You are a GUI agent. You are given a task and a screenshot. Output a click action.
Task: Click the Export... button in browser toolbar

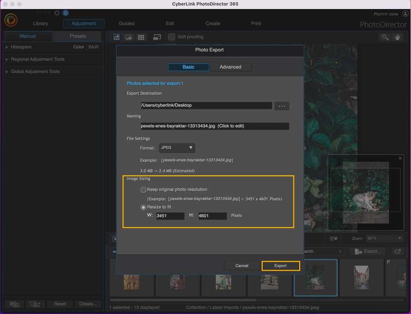[x=368, y=251]
